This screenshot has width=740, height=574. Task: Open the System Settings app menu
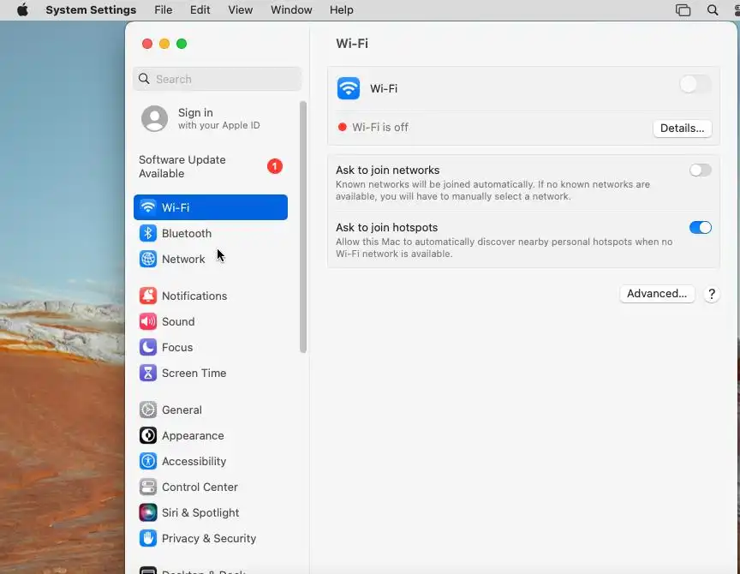tap(91, 10)
